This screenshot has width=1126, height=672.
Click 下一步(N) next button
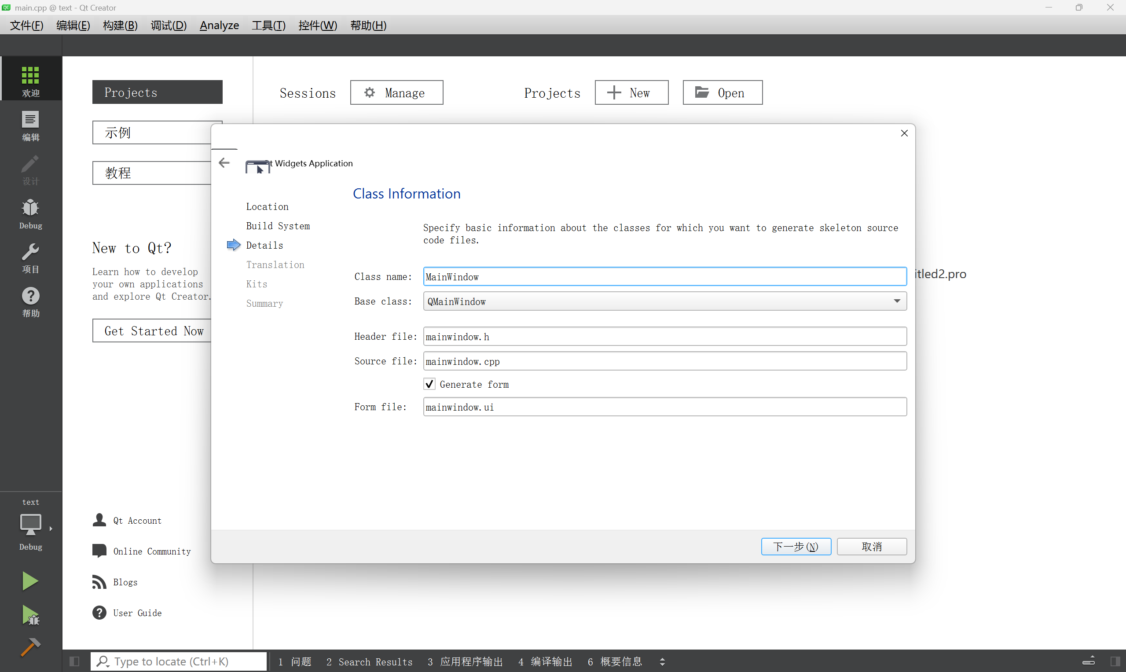796,547
